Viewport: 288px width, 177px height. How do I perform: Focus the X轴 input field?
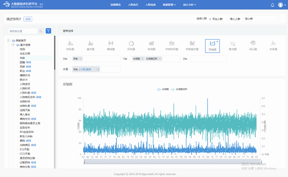pos(95,59)
